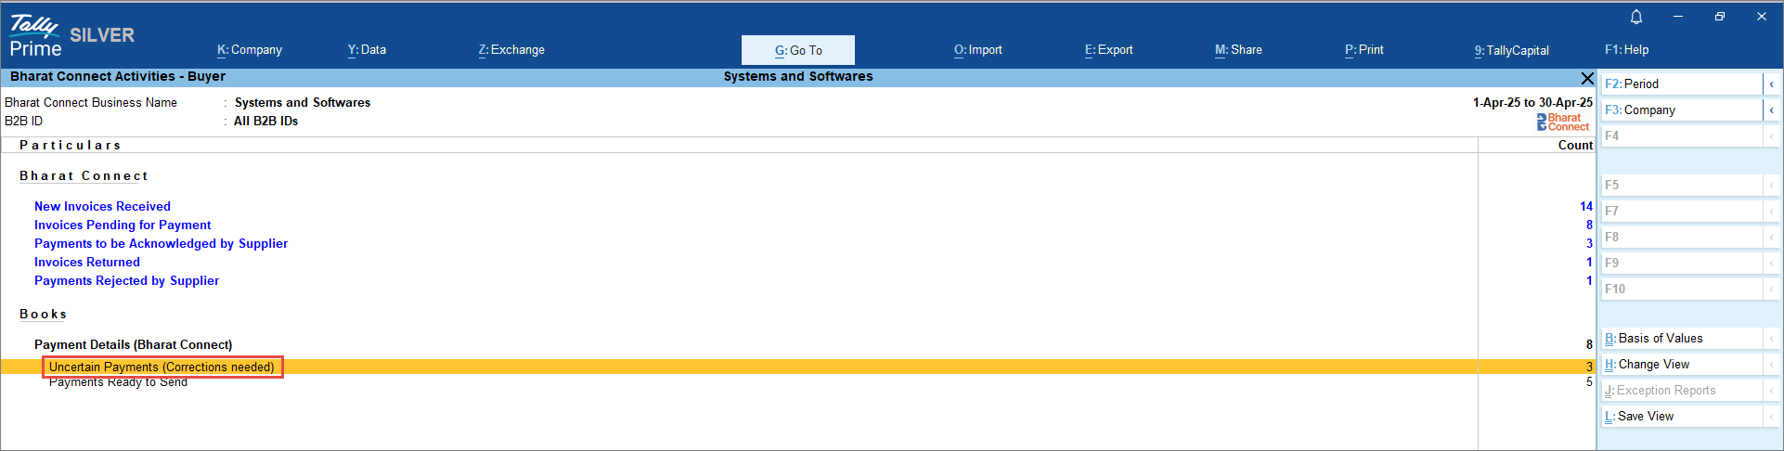
Task: Open Invoices Pending for Payment
Action: click(123, 225)
